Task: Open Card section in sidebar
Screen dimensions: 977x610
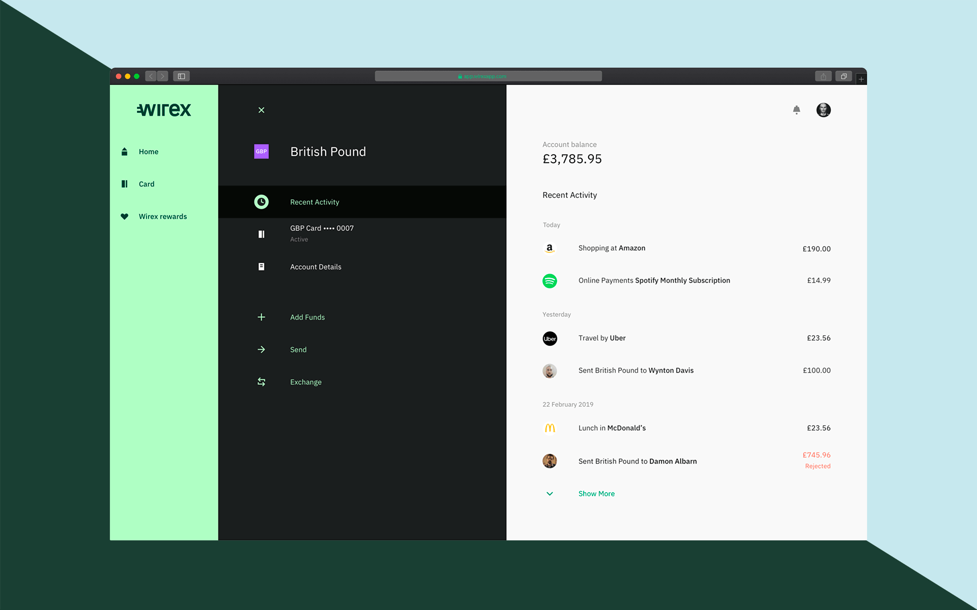Action: click(146, 184)
